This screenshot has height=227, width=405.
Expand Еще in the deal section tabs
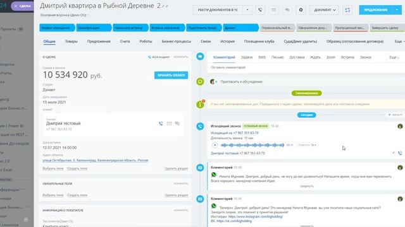coord(399,42)
